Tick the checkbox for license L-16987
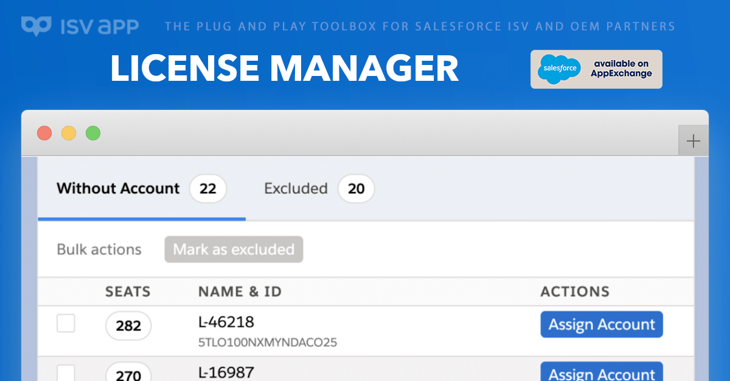The width and height of the screenshot is (730, 381). (x=66, y=372)
